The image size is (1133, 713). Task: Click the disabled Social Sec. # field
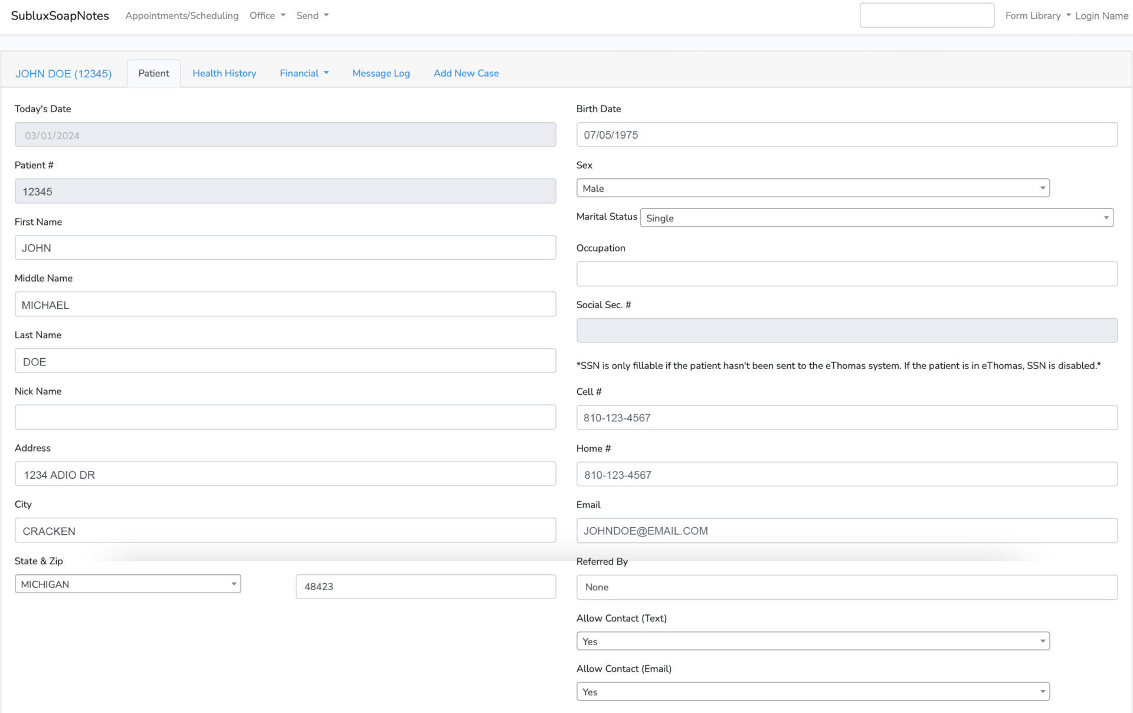coord(847,331)
